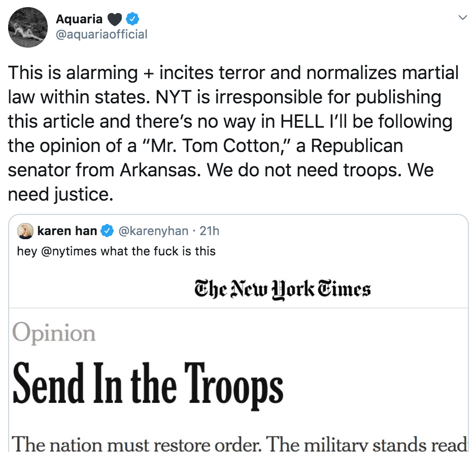Go to the @karenyhan handle
Screen dimensions: 474x452
coord(154,232)
